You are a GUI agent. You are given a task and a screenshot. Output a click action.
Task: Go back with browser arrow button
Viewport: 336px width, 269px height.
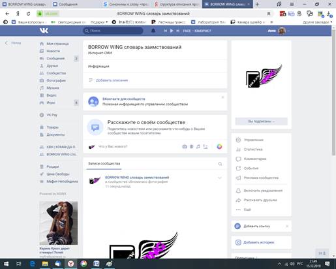[x=7, y=14]
